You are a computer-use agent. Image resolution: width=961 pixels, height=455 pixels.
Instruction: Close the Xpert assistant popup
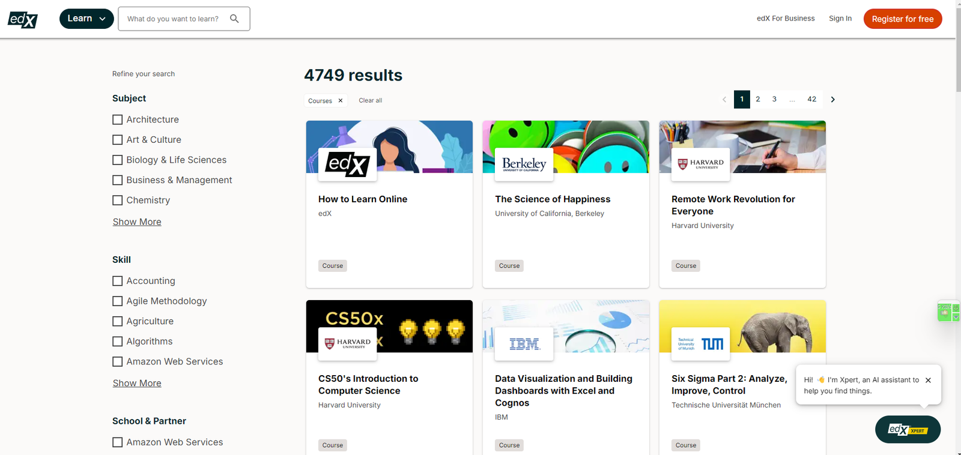point(928,380)
